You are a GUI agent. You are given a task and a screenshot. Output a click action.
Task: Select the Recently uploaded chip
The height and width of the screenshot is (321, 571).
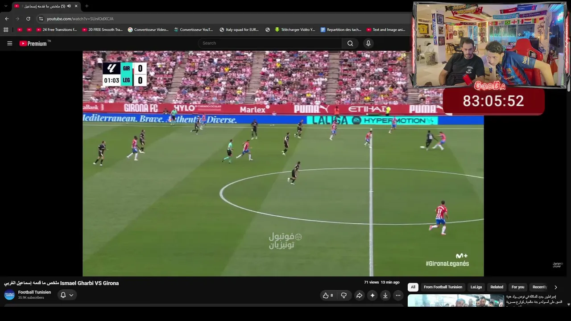coord(539,287)
